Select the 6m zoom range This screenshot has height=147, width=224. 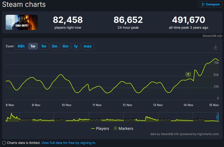(x=65, y=46)
